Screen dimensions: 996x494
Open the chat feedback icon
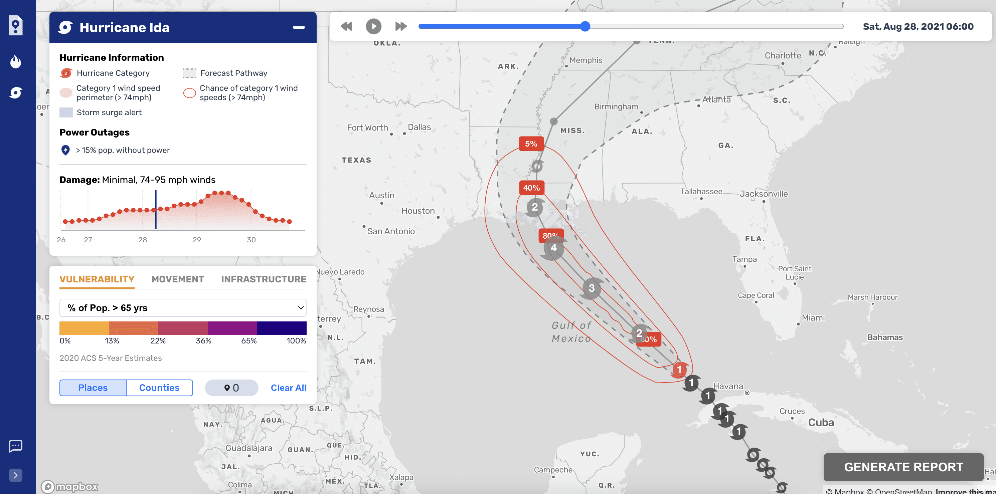(15, 446)
